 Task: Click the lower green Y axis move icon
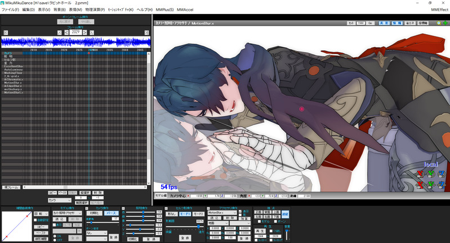point(431,185)
